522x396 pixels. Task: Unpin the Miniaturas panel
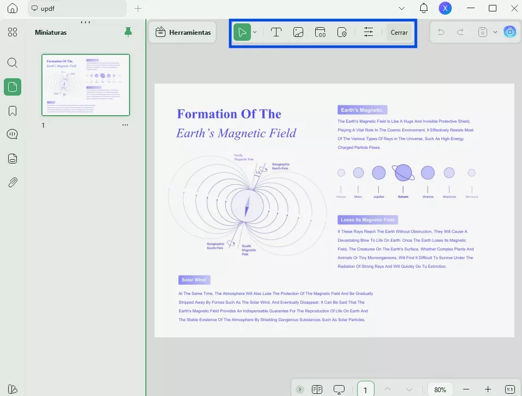(x=128, y=33)
